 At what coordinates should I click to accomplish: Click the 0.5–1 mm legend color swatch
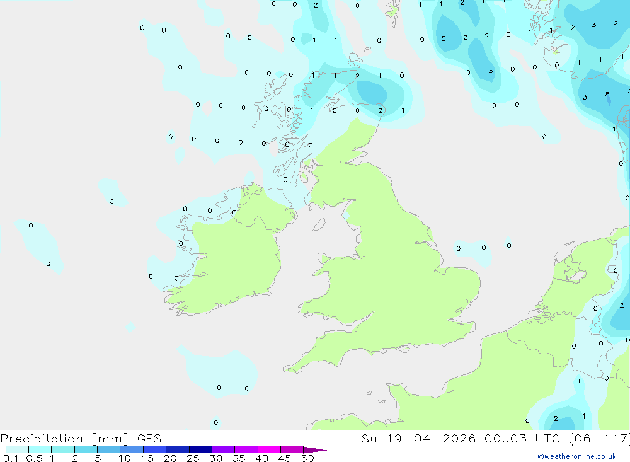(40, 449)
